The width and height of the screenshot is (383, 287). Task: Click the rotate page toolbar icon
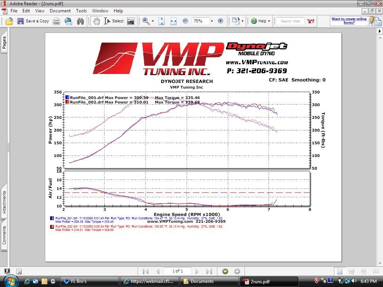236,21
